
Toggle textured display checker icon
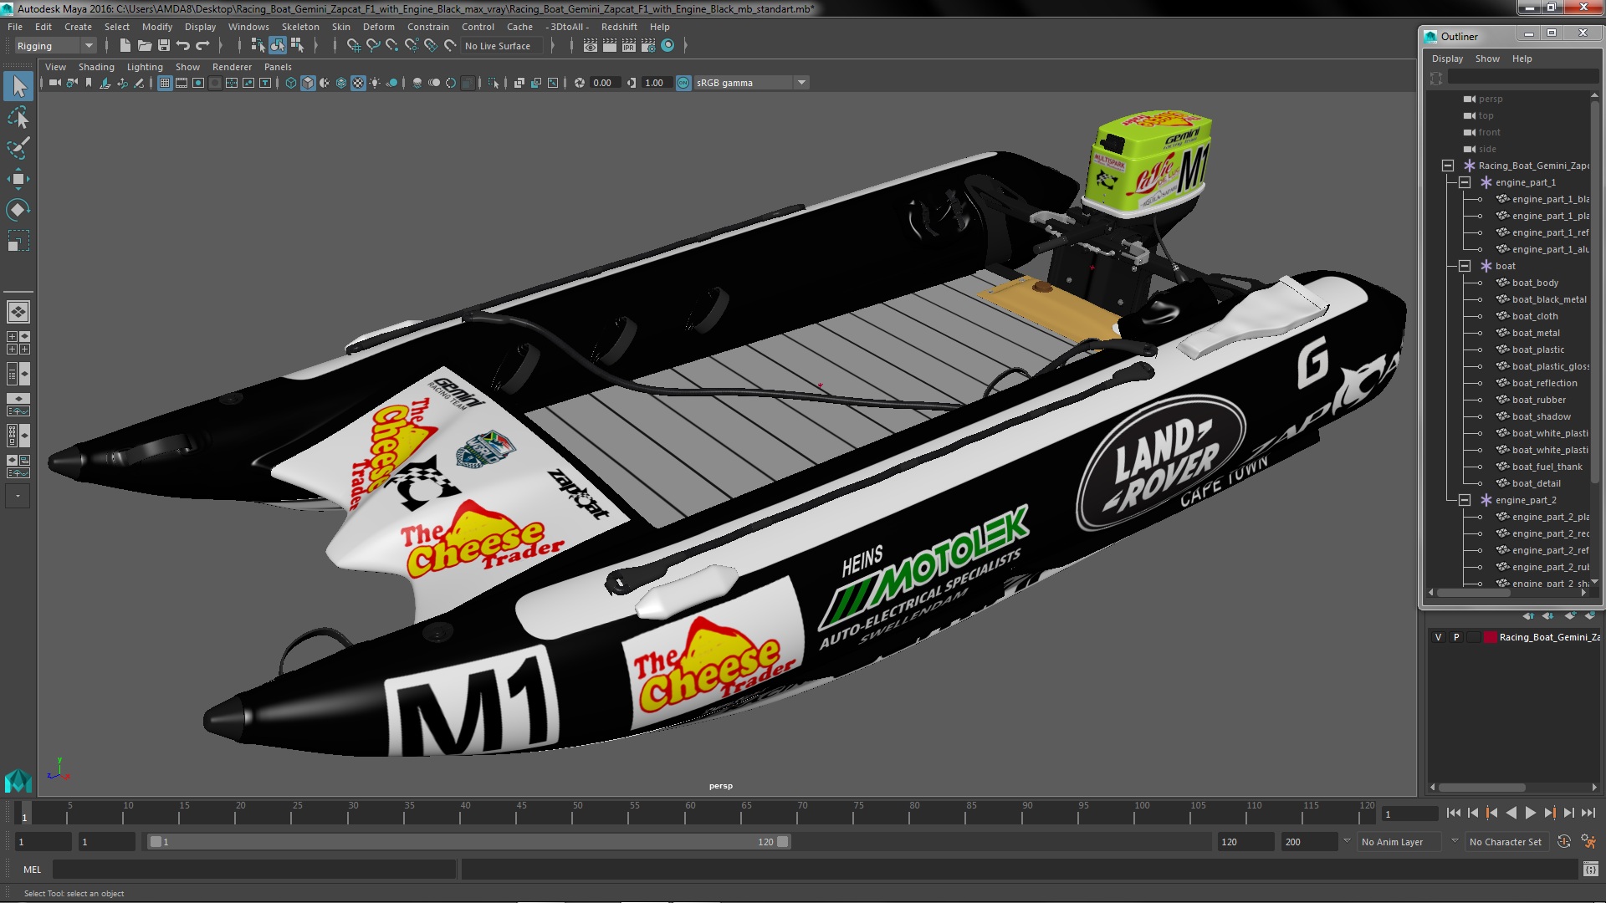click(358, 83)
